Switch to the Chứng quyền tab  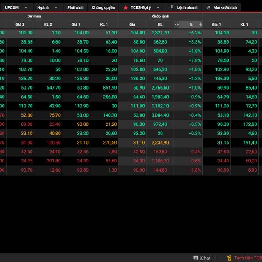pos(103,7)
